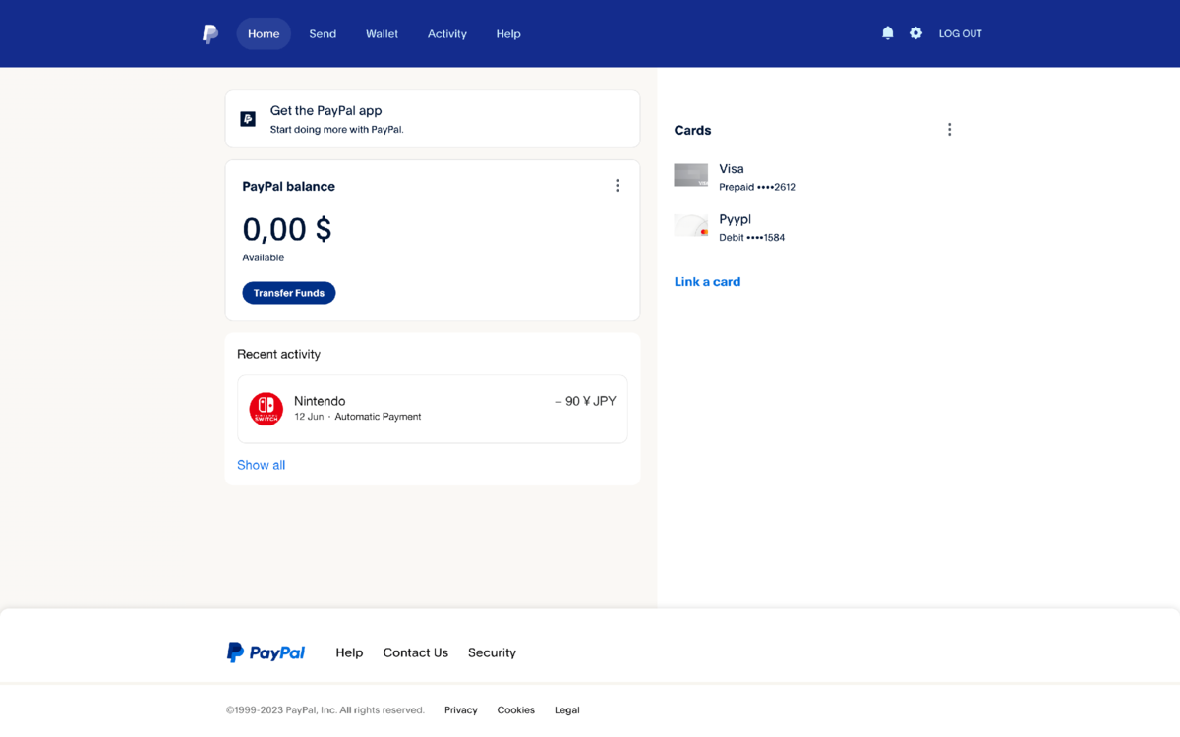1180x737 pixels.
Task: Open Get the PayPal app banner
Action: click(433, 119)
